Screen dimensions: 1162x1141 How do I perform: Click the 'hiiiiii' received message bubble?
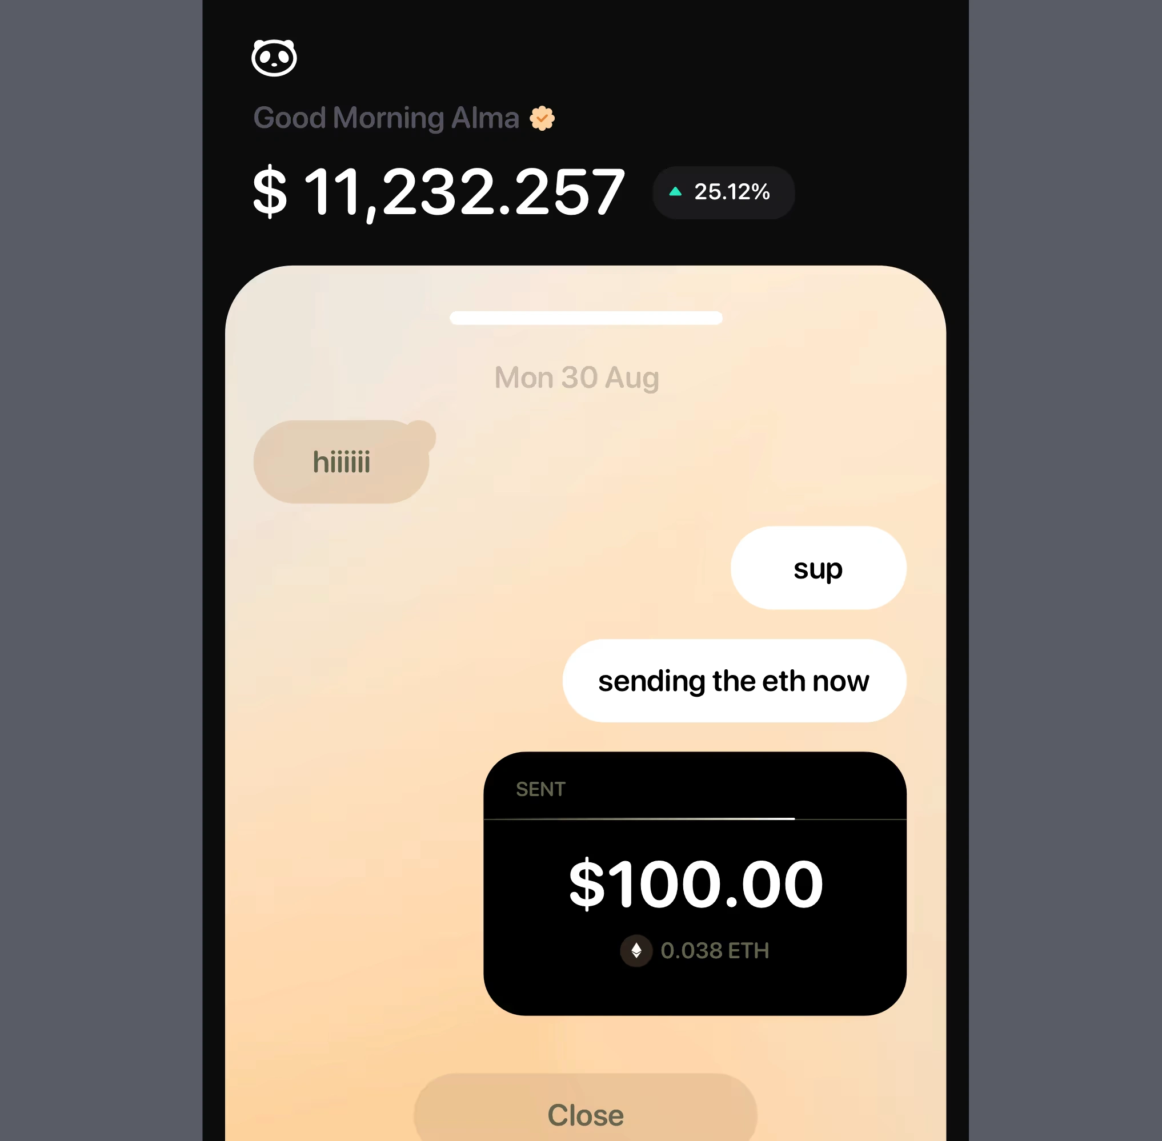coord(343,461)
